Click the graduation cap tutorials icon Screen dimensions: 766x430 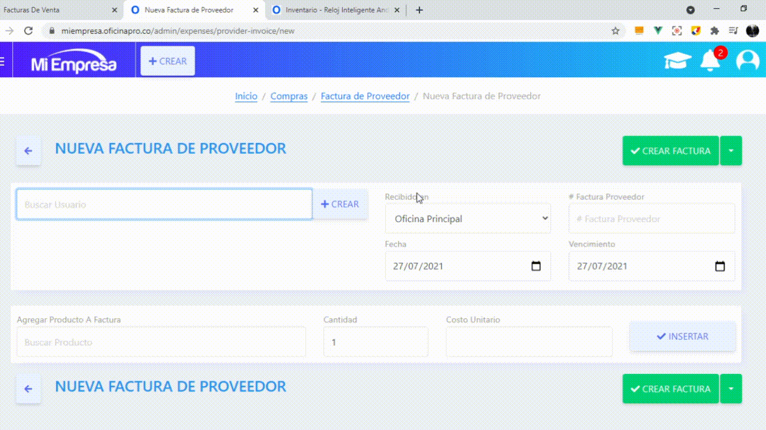pyautogui.click(x=677, y=61)
